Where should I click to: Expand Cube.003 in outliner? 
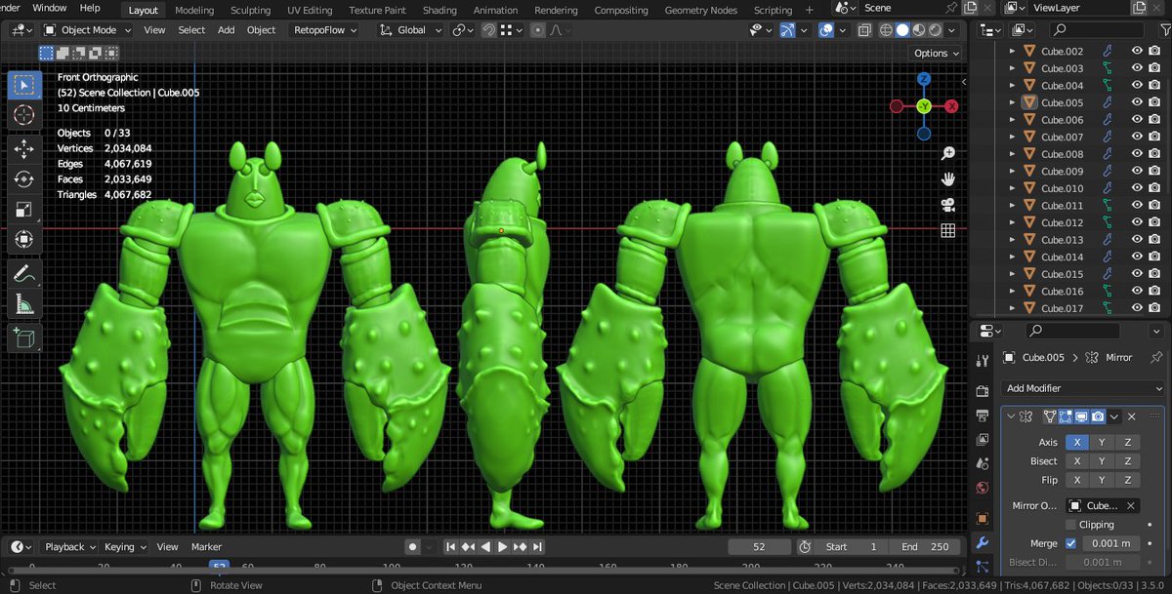1013,68
